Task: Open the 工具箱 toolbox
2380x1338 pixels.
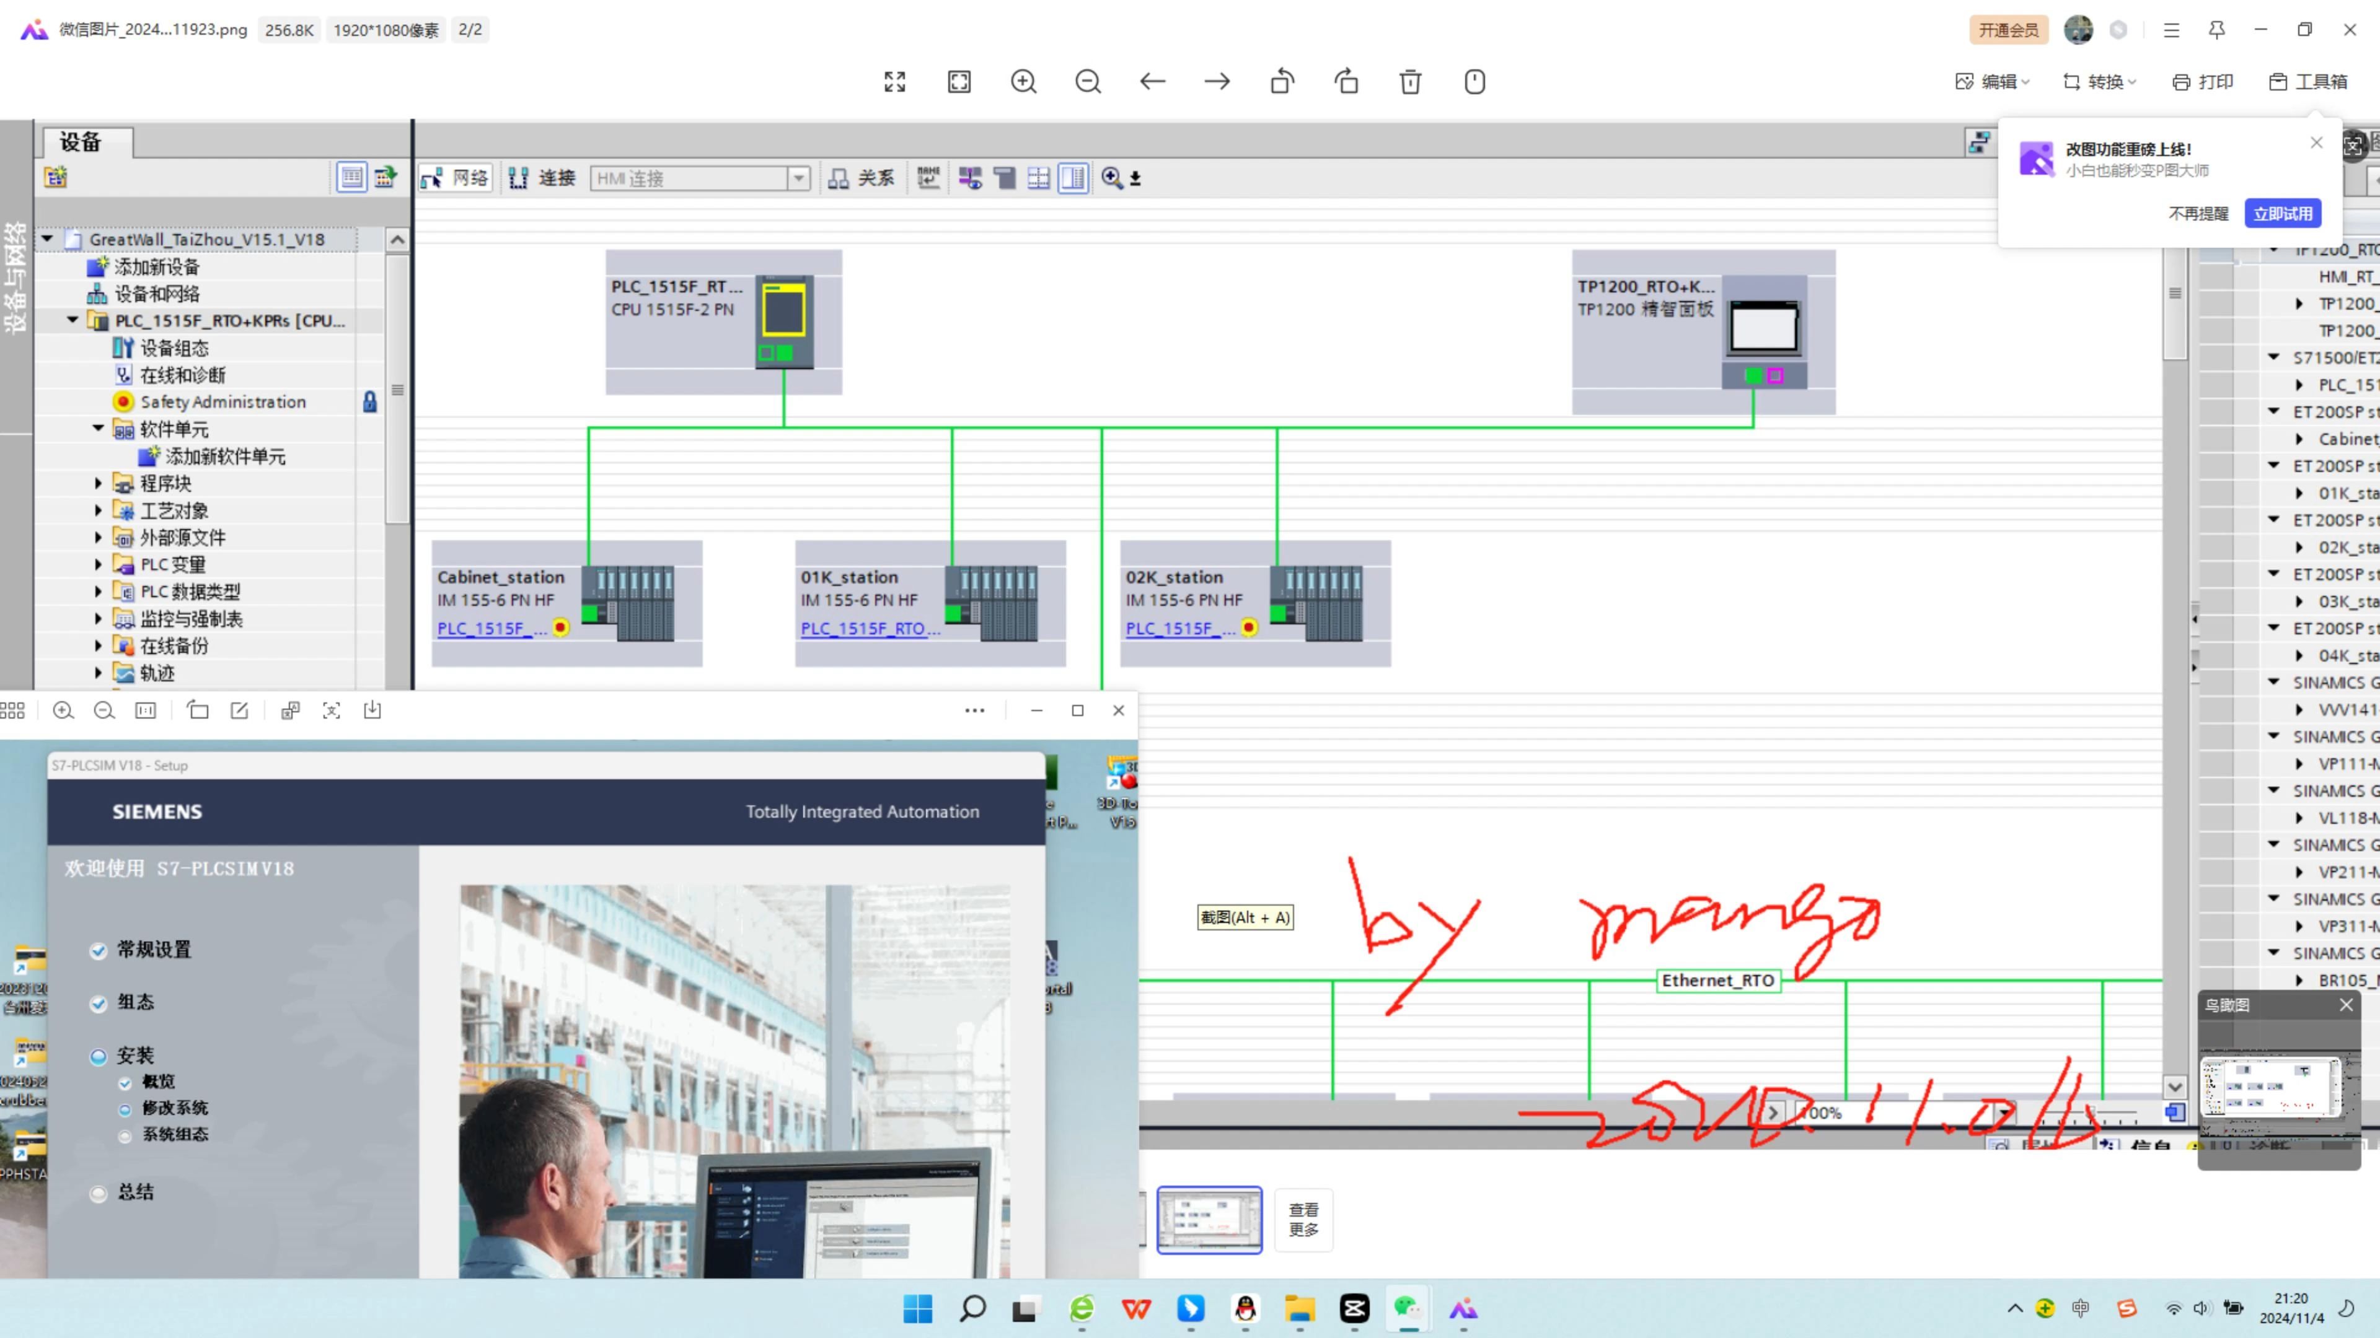Action: [x=2308, y=81]
